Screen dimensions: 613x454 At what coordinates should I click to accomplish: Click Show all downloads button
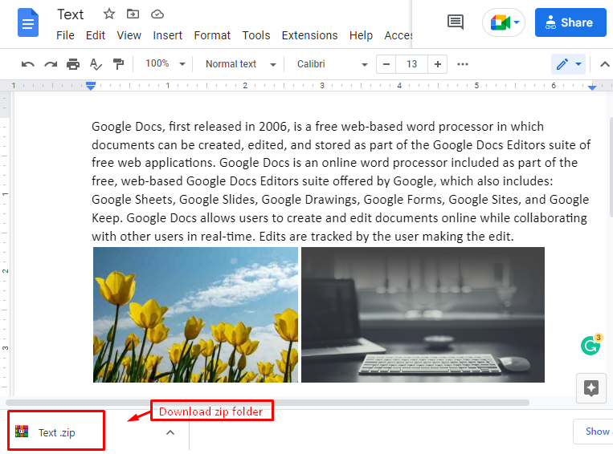[x=593, y=432]
